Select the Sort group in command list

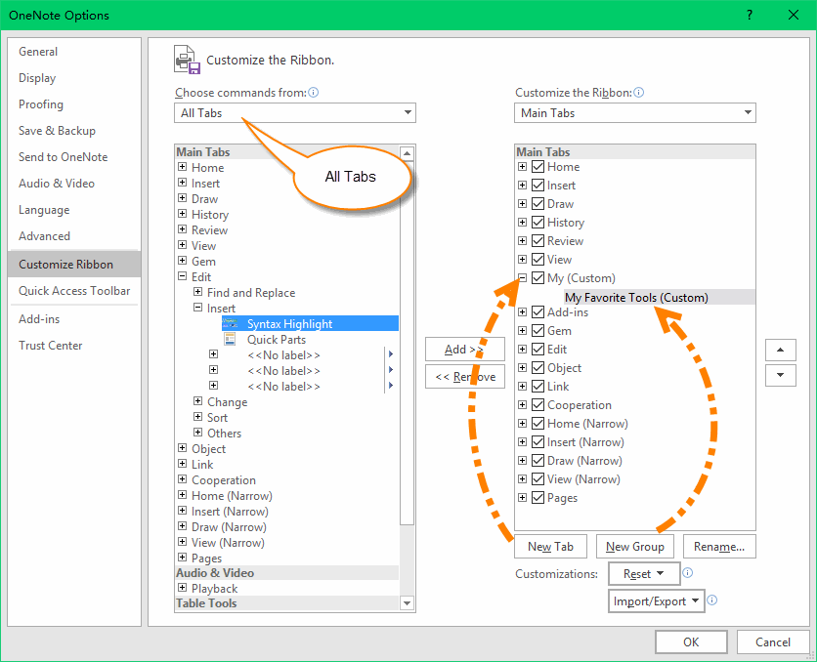pyautogui.click(x=217, y=417)
